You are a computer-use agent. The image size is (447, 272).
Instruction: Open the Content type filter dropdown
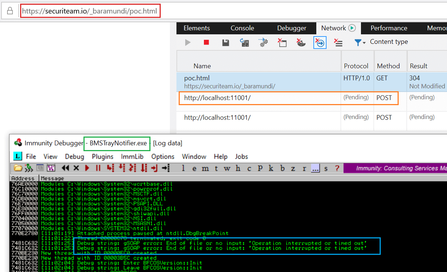(x=381, y=42)
